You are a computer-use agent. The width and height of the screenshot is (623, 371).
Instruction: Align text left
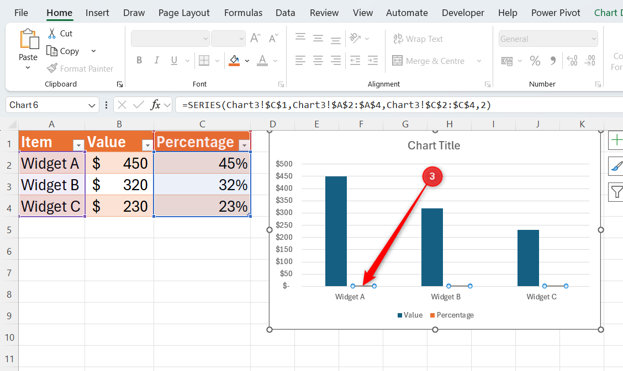point(300,60)
